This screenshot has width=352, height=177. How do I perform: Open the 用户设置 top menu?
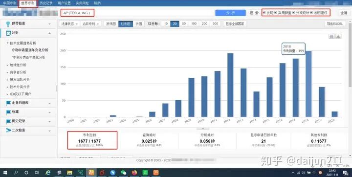click(x=64, y=3)
